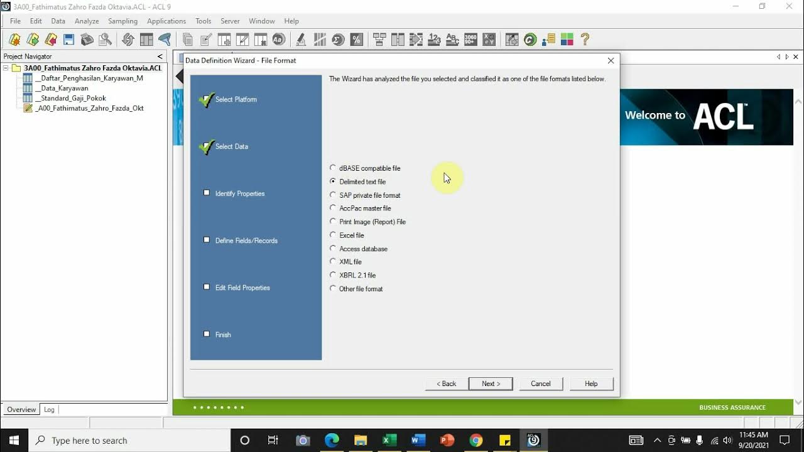Click the ABC Classify toolbar icon
Screen dimensions: 804x452
452,40
